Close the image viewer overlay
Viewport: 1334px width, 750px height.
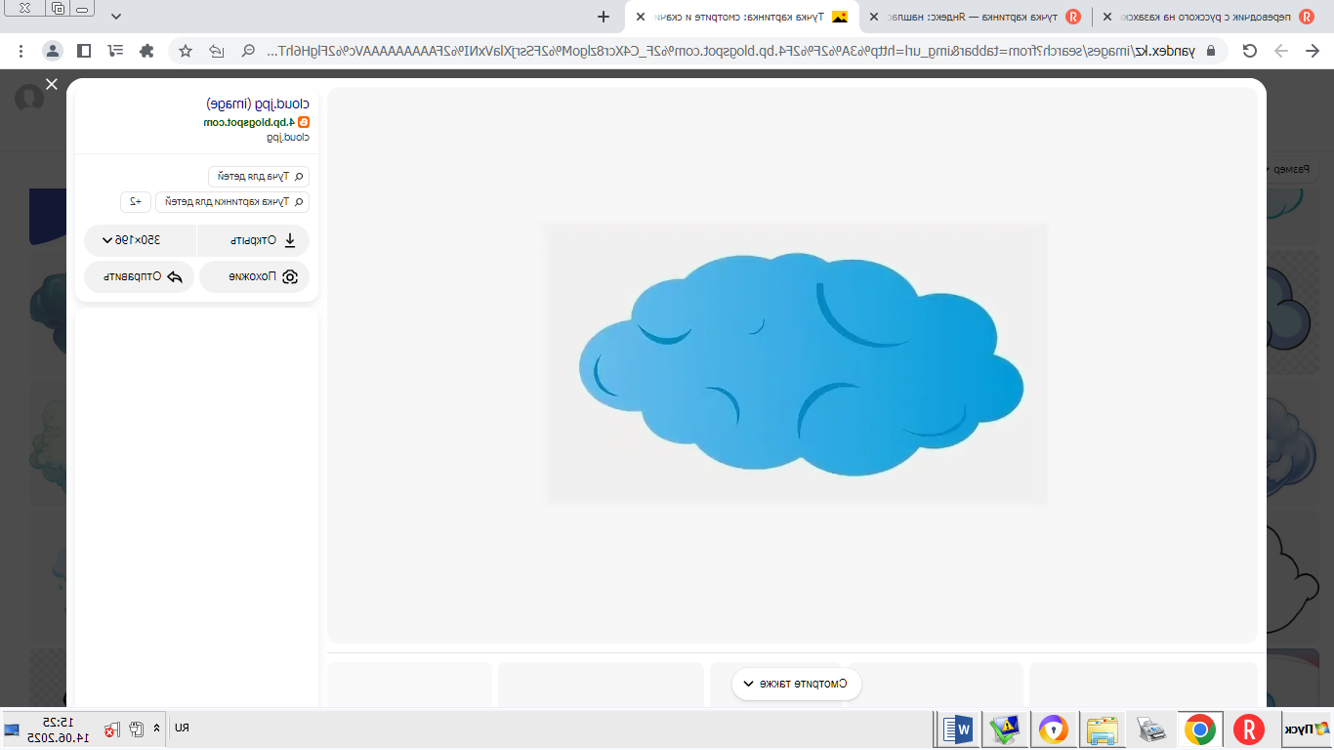(52, 85)
